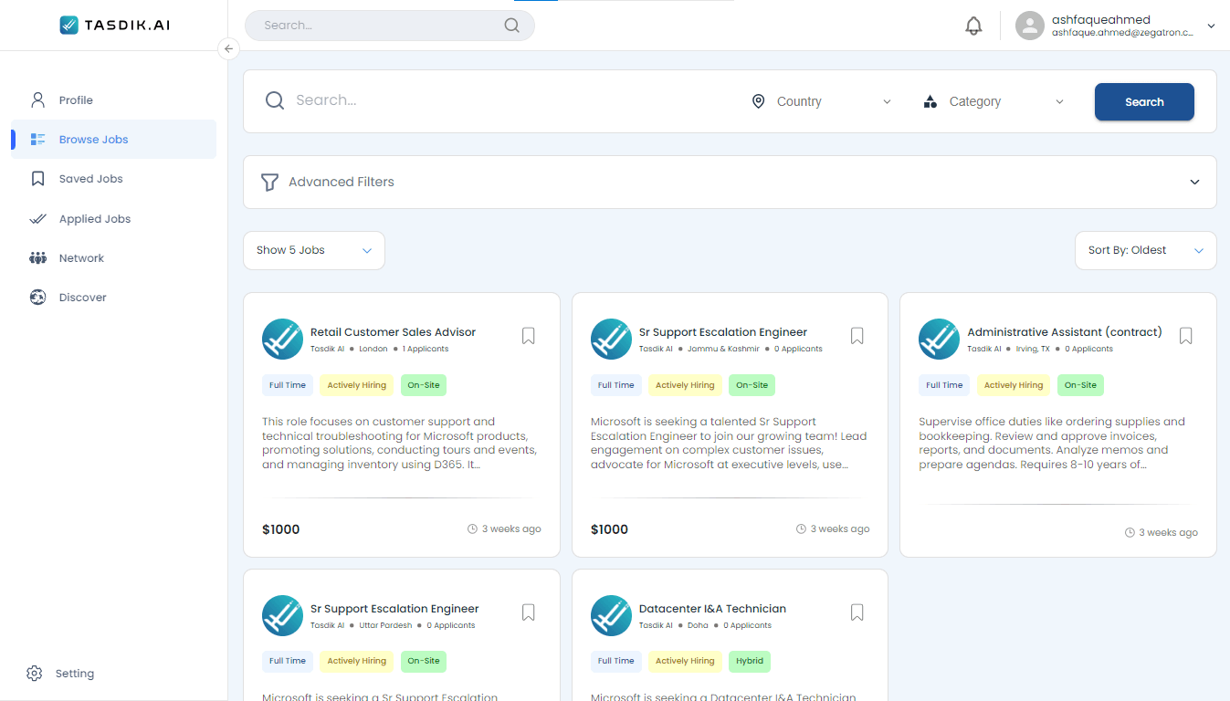
Task: Click the main job Search input field
Action: tap(502, 100)
